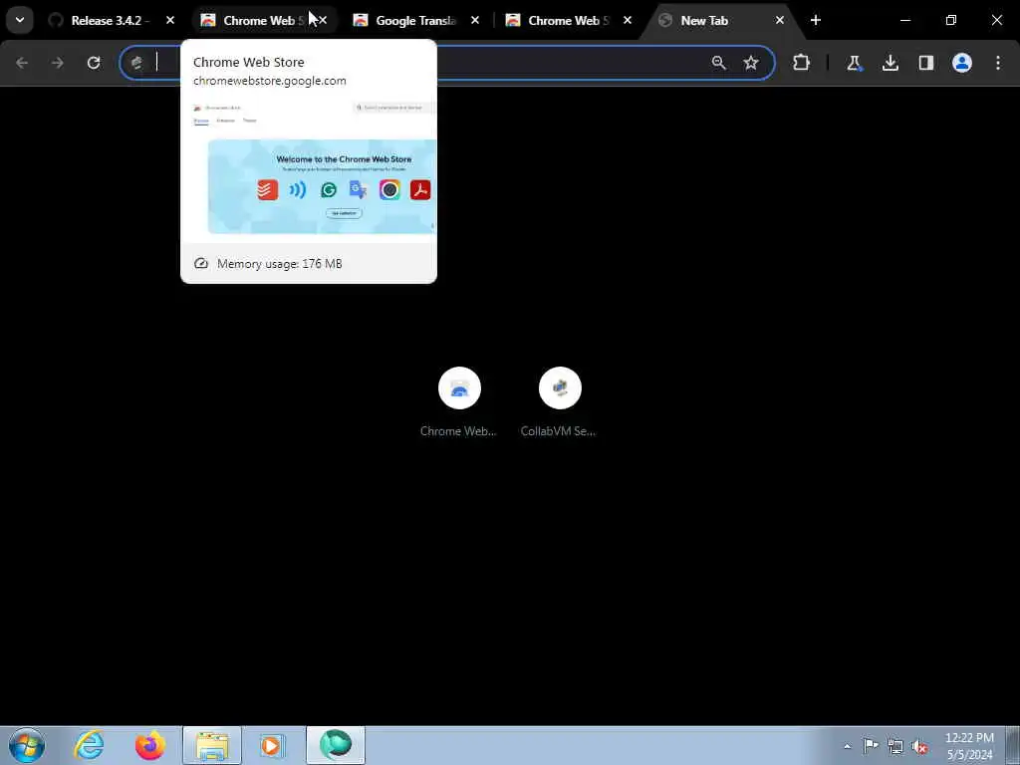Close the Release 3.4.2 tab
The height and width of the screenshot is (765, 1020).
pyautogui.click(x=170, y=20)
